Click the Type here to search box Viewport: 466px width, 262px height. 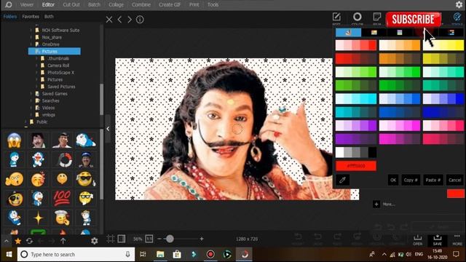(x=76, y=254)
